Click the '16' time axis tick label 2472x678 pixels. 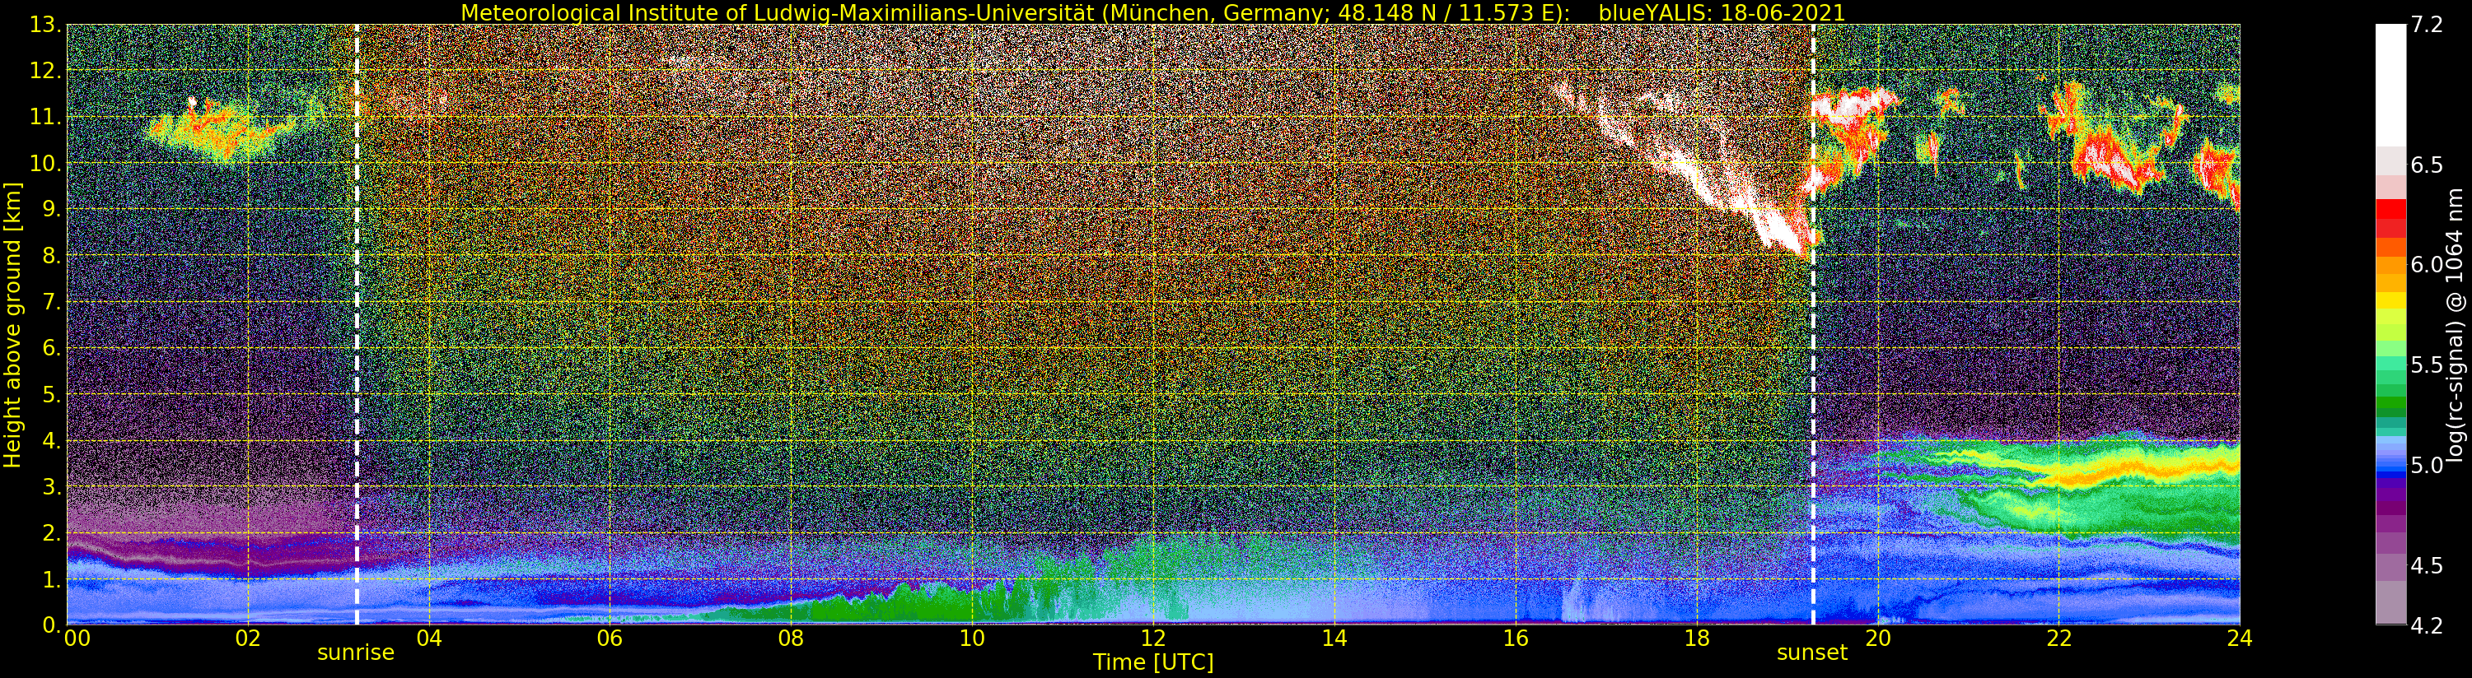point(1516,638)
